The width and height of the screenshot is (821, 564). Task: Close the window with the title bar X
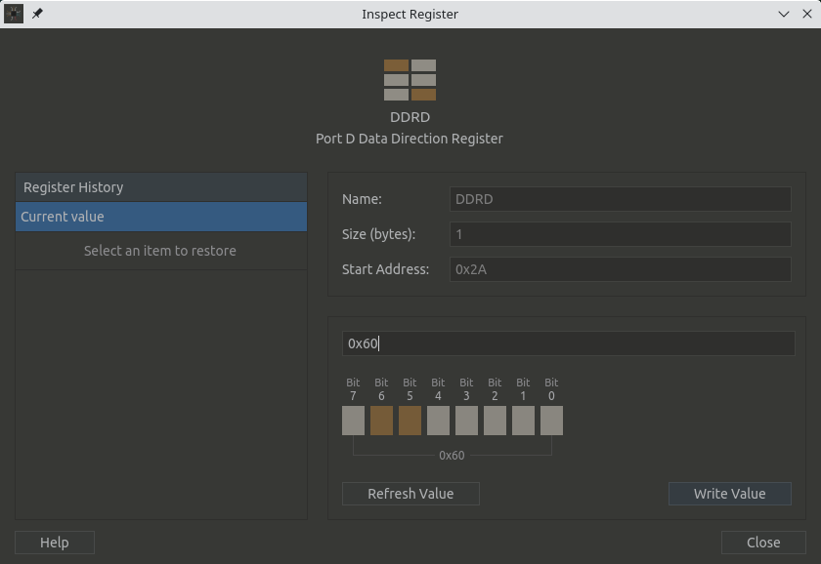807,14
